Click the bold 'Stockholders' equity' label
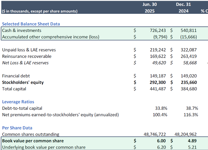This screenshot has height=150, width=208. [x=23, y=82]
